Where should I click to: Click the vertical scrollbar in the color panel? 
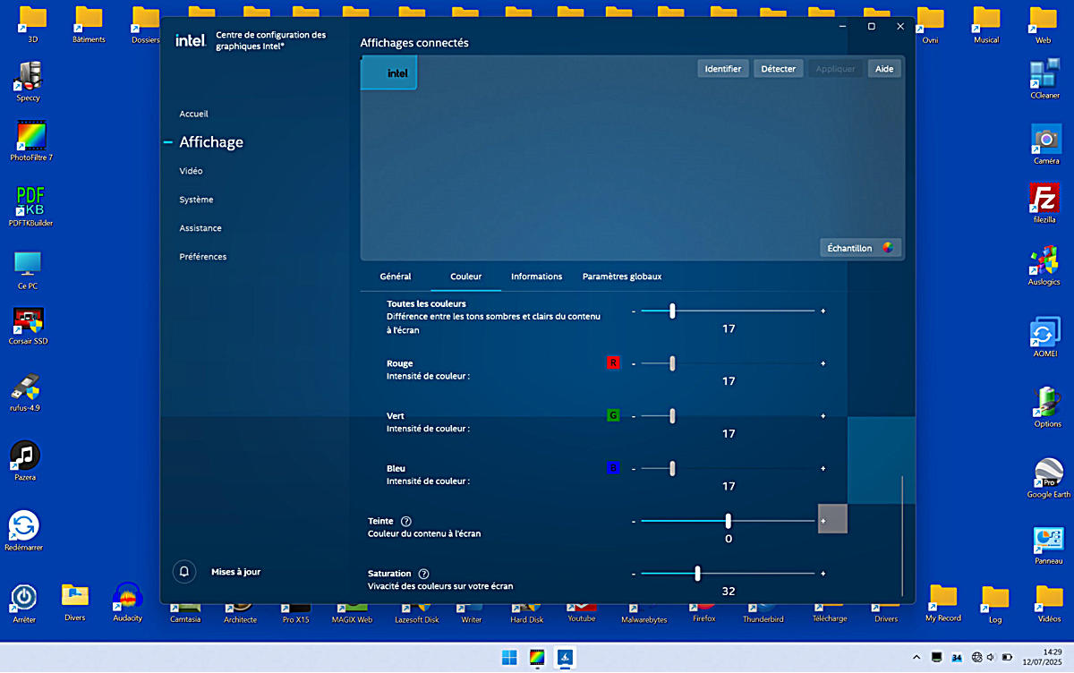tap(902, 537)
